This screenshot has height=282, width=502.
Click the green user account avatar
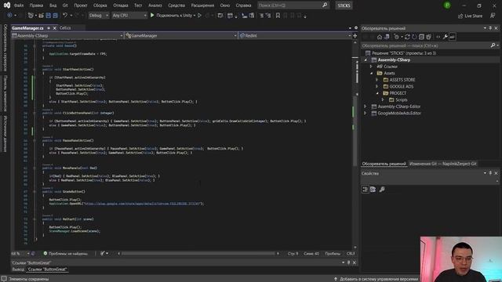click(x=447, y=5)
